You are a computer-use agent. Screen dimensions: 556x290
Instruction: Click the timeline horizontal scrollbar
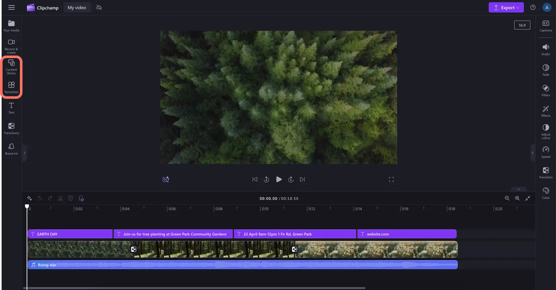pyautogui.click(x=194, y=288)
